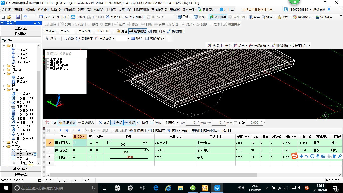Screen dimensions: 343x193
Task: Open 钢筋图库 rebar shape library
Action: (x=156, y=130)
